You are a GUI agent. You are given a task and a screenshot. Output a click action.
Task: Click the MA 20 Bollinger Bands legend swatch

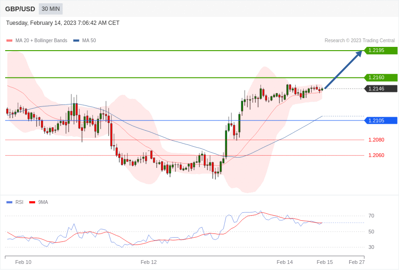tap(9, 41)
